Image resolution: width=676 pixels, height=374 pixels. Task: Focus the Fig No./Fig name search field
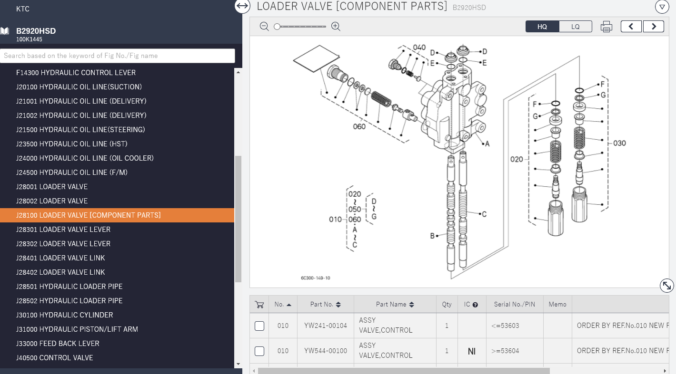pyautogui.click(x=118, y=56)
